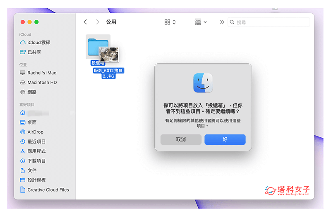Click the 搜尋 search field
The height and width of the screenshot is (218, 331).
(269, 22)
